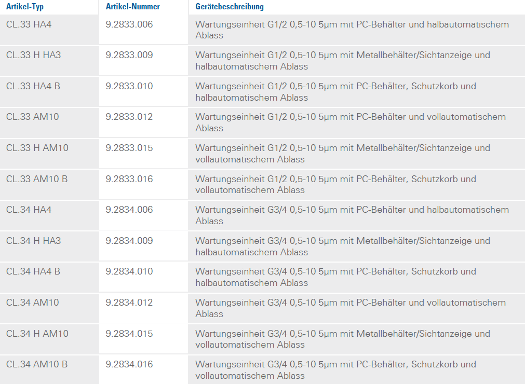Viewport: 525px width, 384px height.
Task: Click article number 9.2834.010
Action: click(129, 271)
